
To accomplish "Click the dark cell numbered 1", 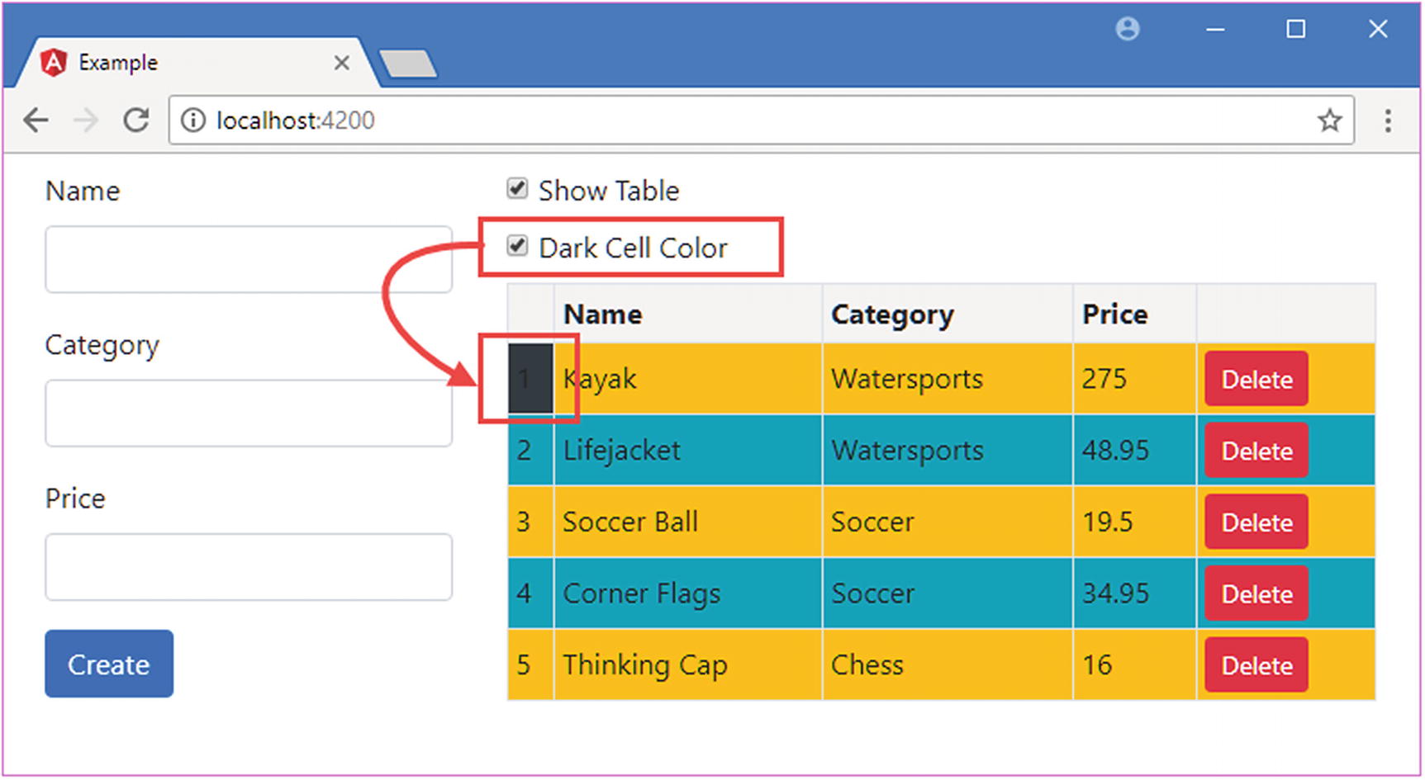I will pyautogui.click(x=530, y=379).
